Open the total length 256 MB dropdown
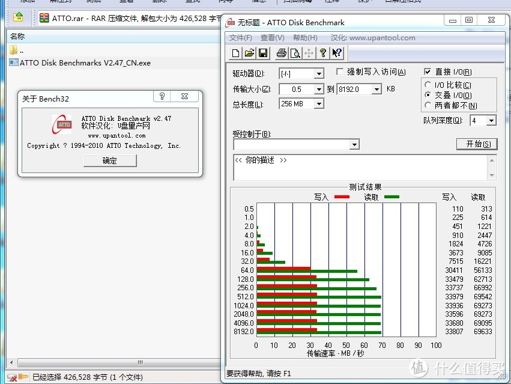This screenshot has height=384, width=511. [319, 104]
